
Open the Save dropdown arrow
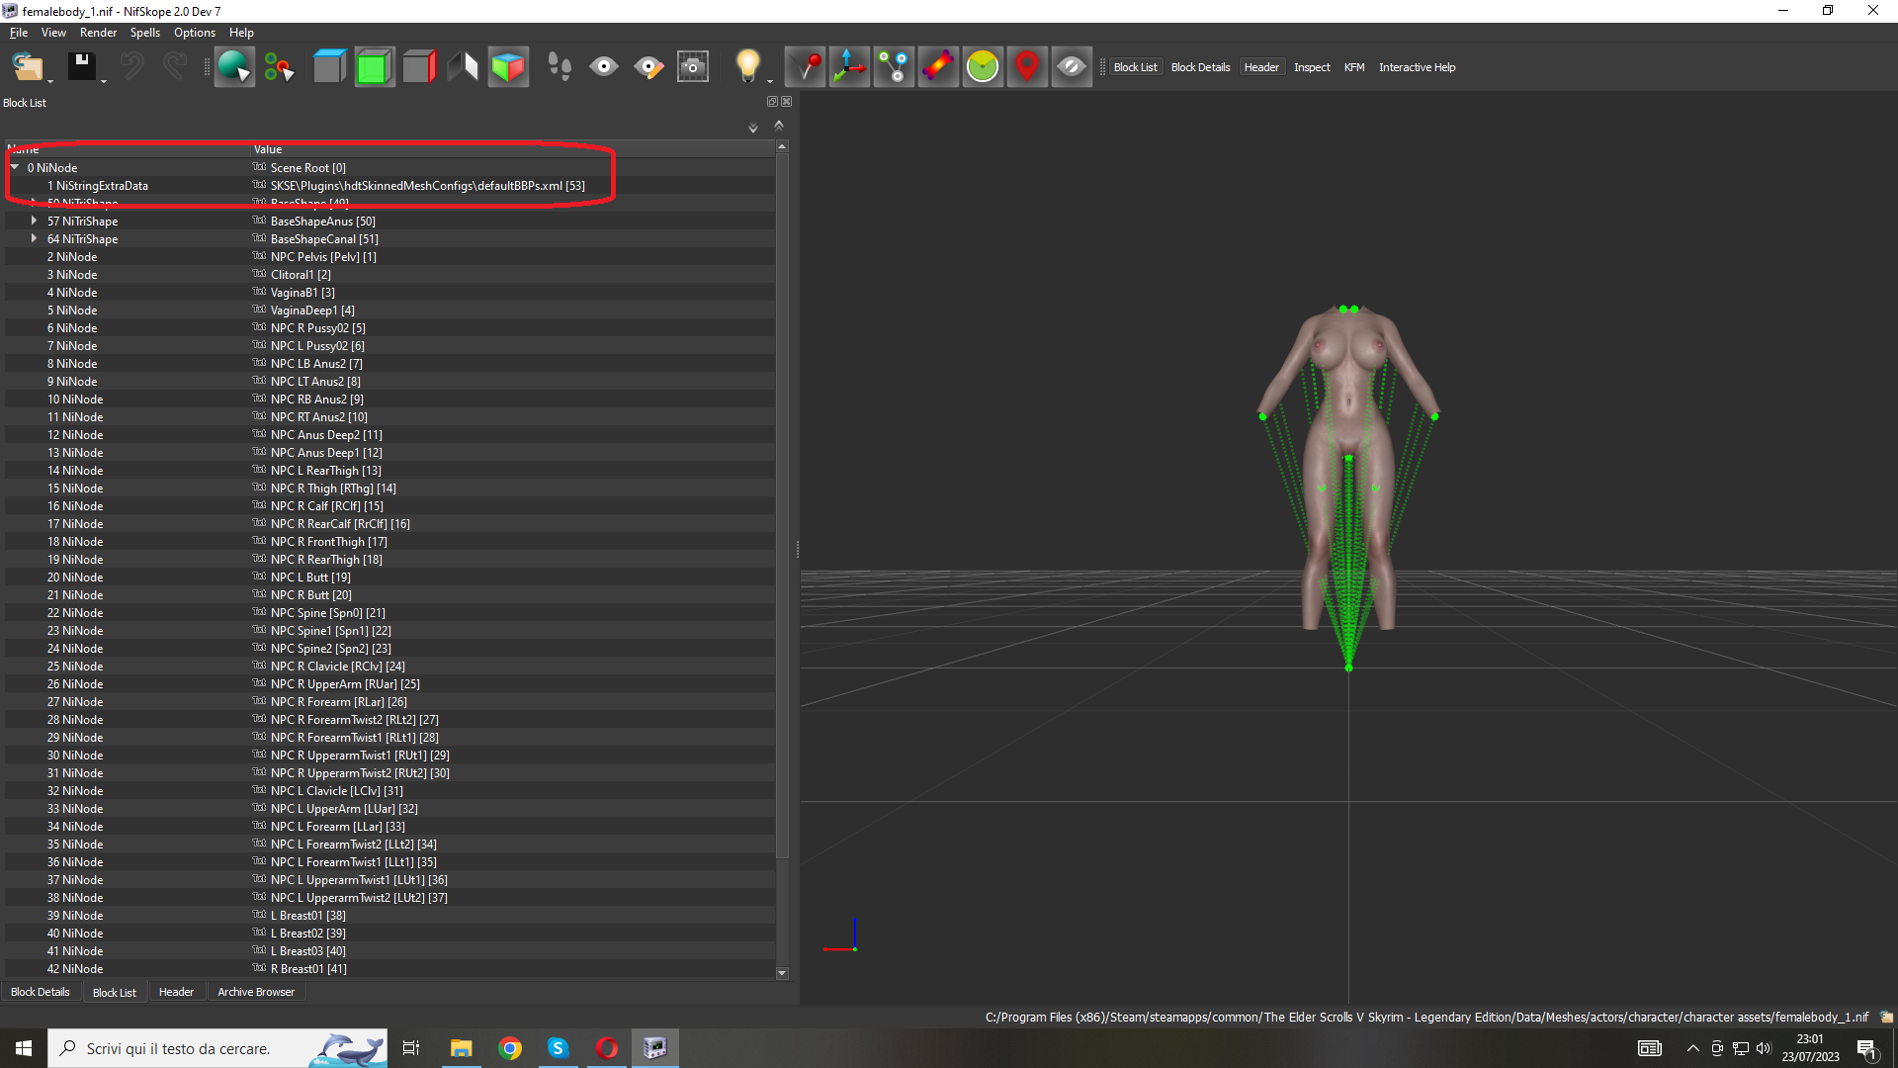tap(104, 82)
